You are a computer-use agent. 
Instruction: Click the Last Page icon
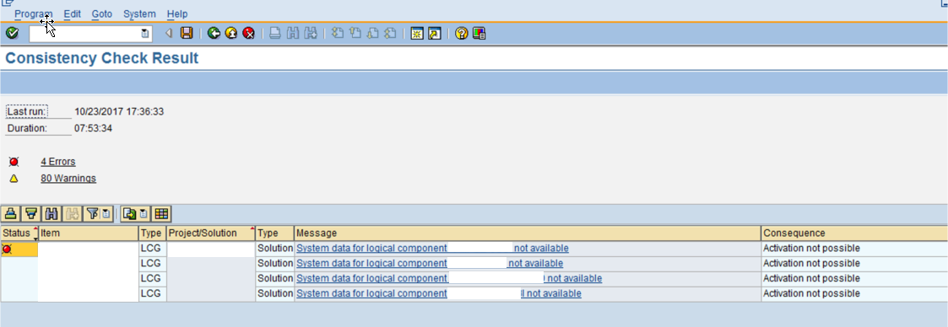(391, 34)
